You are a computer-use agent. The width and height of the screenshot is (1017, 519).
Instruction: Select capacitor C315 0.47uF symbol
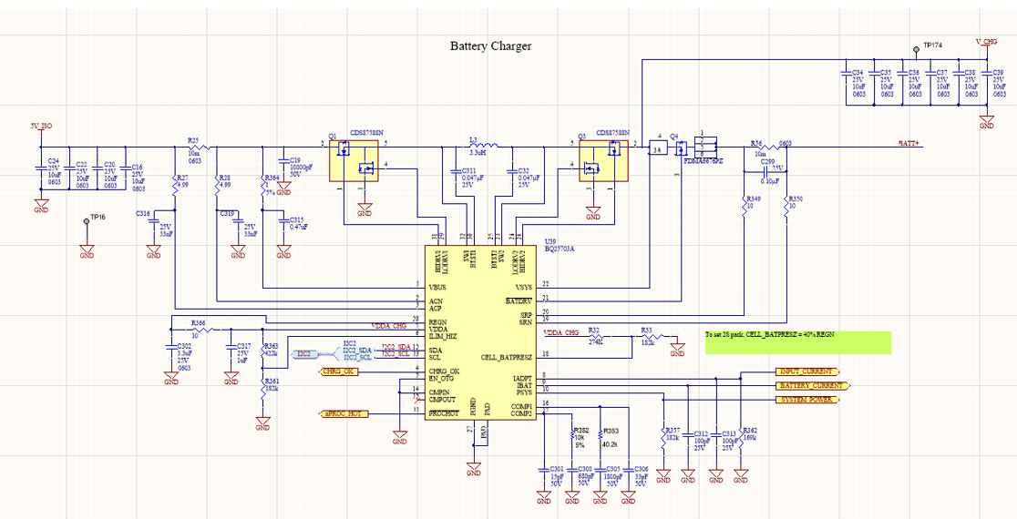(283, 221)
